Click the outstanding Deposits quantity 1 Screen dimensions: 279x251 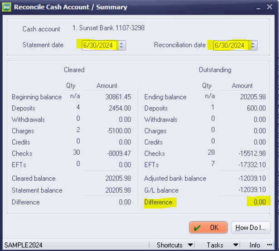click(x=212, y=107)
